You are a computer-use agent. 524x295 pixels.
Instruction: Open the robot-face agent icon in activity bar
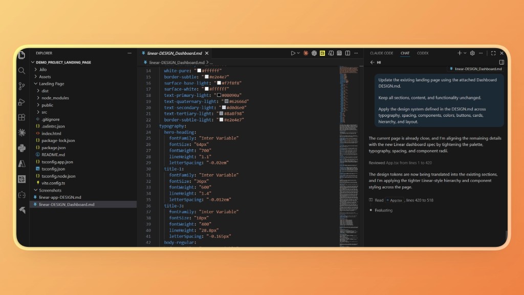click(21, 195)
